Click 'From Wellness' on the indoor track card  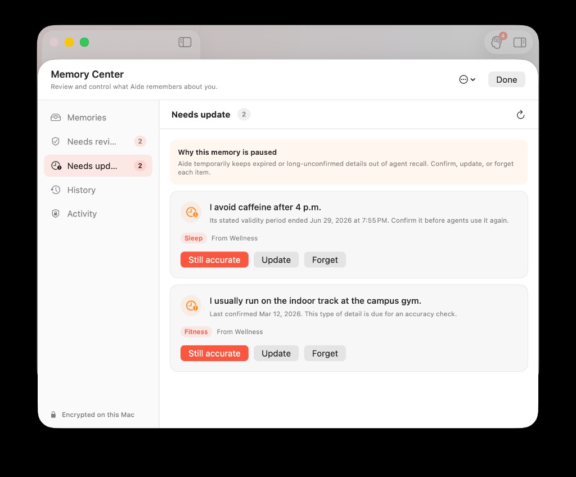240,332
